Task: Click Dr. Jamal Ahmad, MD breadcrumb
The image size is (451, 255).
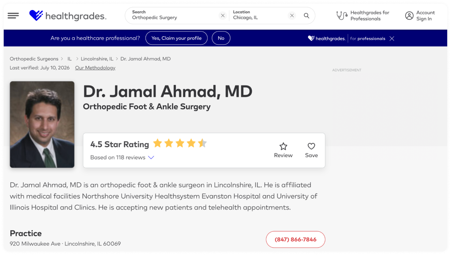Action: [146, 59]
